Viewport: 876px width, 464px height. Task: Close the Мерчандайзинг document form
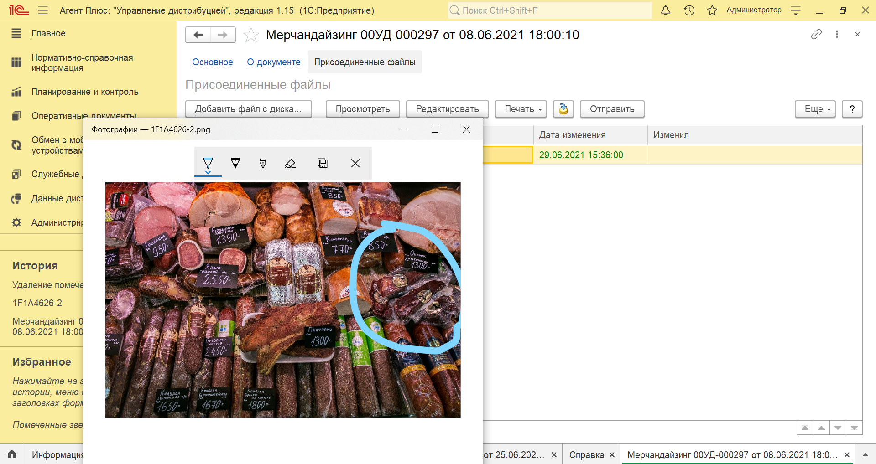point(857,34)
